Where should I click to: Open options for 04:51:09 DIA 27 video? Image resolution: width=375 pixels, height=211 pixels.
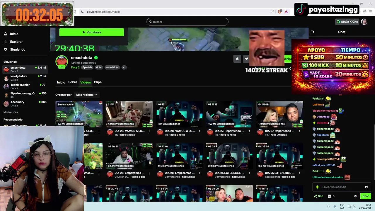click(299, 131)
